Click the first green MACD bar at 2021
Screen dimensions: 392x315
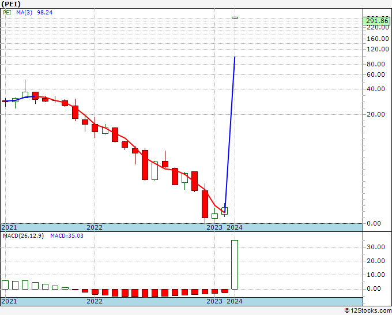[5, 285]
